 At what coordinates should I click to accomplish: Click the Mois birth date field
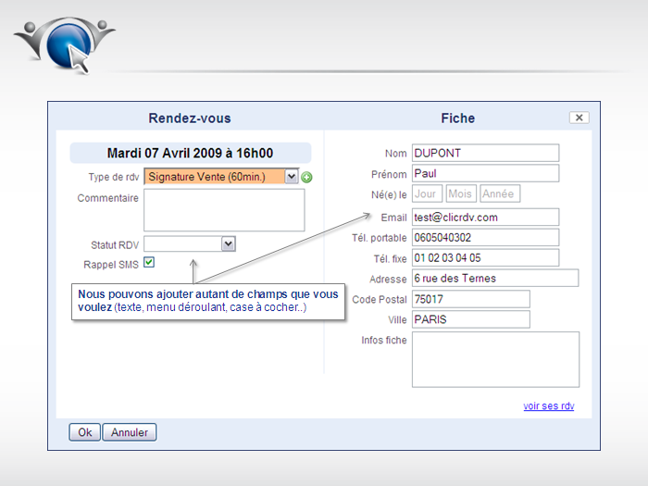coord(462,193)
